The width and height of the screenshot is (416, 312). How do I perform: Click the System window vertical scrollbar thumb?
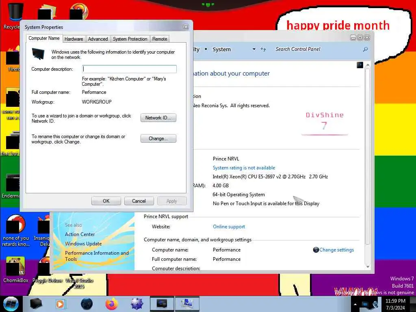367,156
